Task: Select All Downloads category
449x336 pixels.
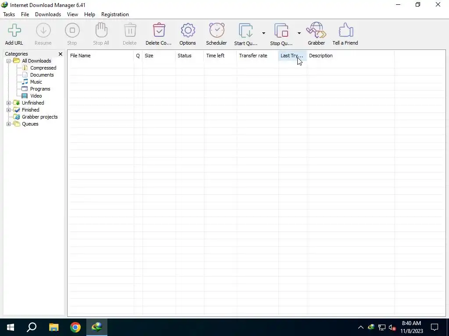Action: 36,61
